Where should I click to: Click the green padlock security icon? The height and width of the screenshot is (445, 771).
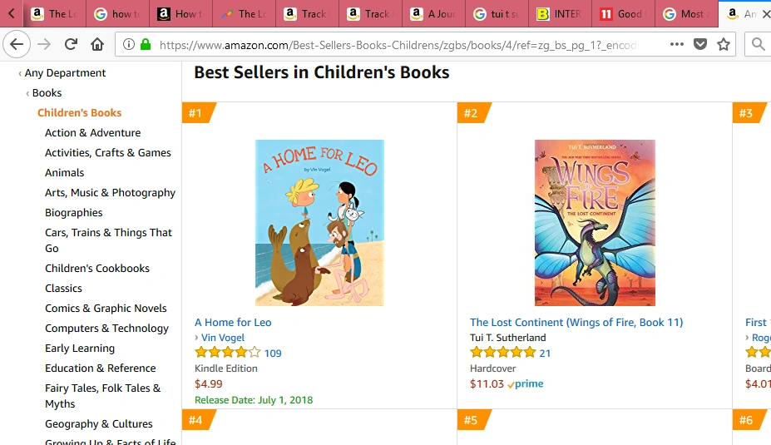146,44
